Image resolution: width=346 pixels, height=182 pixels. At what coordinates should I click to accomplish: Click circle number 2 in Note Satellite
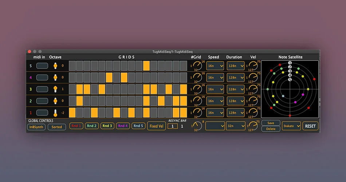290,67
